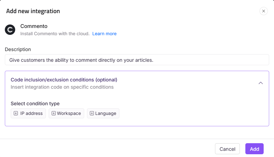Image resolution: width=274 pixels, height=157 pixels.
Task: Add a Language condition
Action: [x=103, y=113]
